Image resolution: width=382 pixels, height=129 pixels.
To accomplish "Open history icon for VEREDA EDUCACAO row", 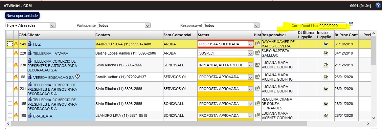I will pyautogui.click(x=257, y=77).
